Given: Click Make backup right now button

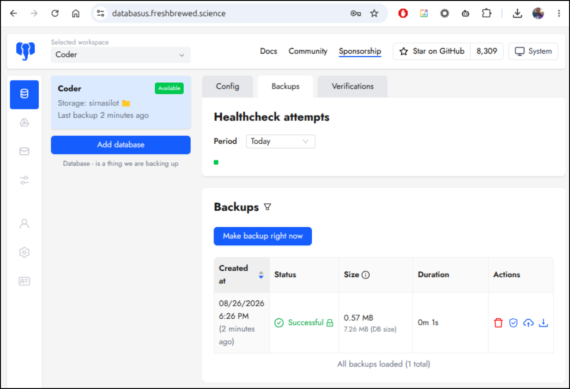Looking at the screenshot, I should pyautogui.click(x=263, y=236).
